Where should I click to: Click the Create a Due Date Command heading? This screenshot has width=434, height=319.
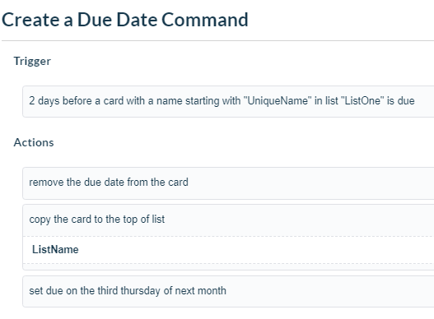[125, 20]
